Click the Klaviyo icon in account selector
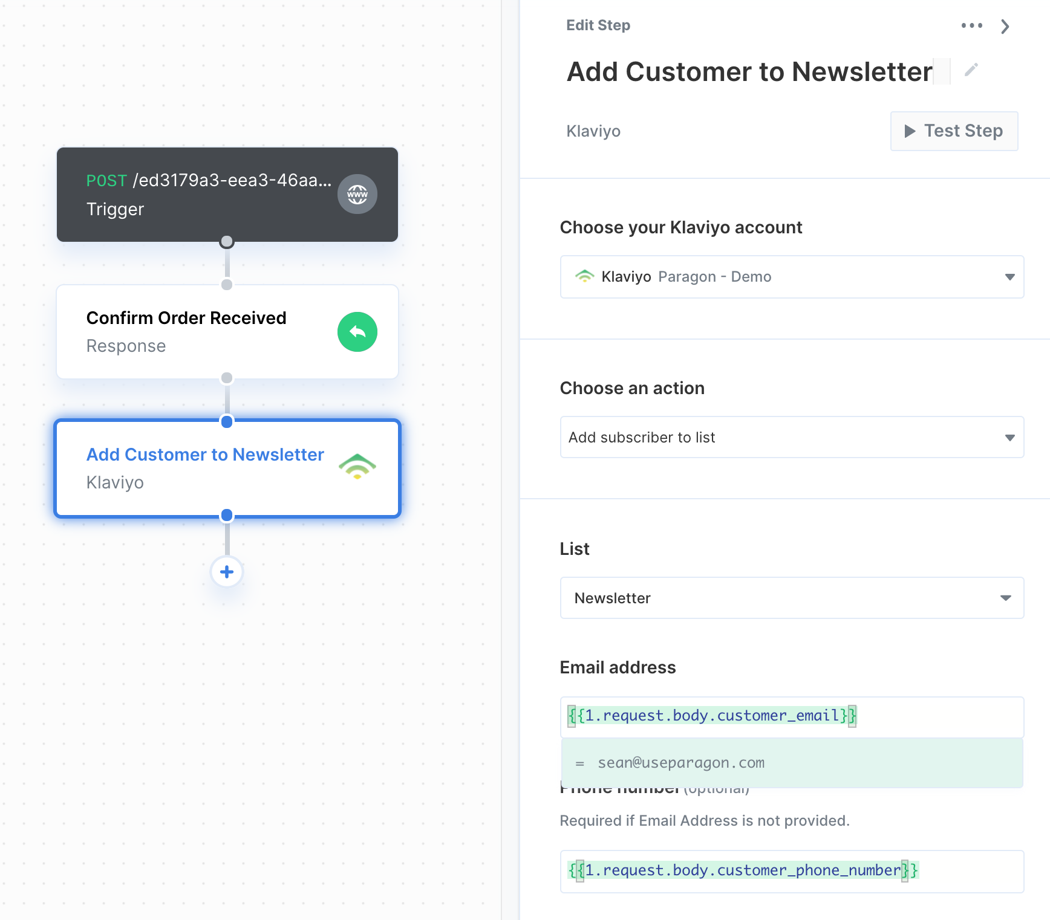The height and width of the screenshot is (920, 1050). pos(584,276)
